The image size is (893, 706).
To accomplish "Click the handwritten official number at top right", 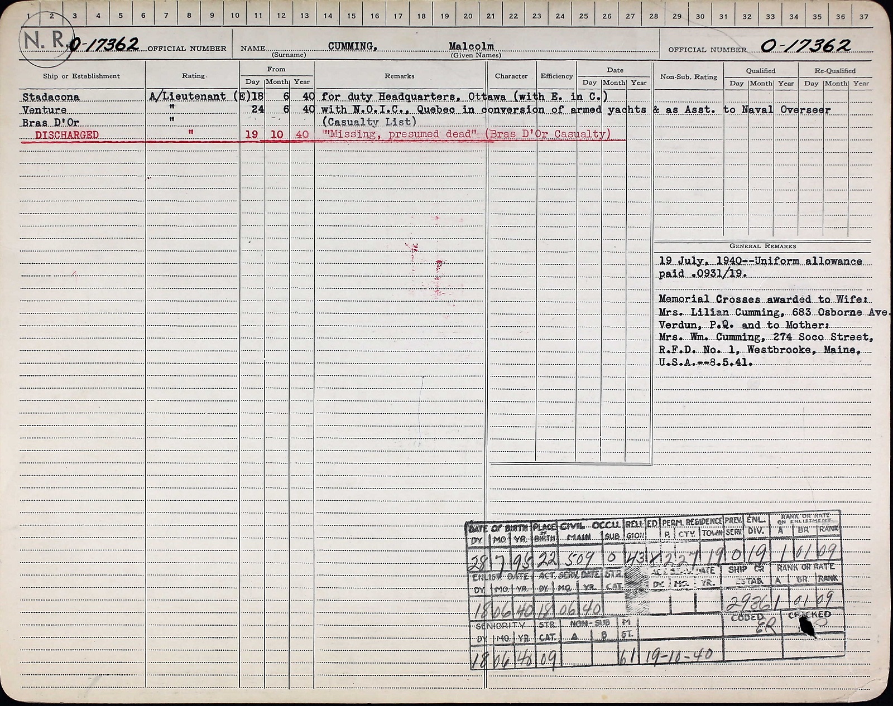I will point(806,46).
